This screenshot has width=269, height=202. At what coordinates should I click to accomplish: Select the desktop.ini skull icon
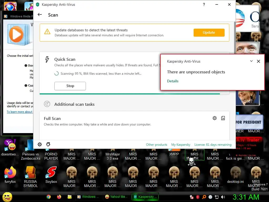coord(235,175)
